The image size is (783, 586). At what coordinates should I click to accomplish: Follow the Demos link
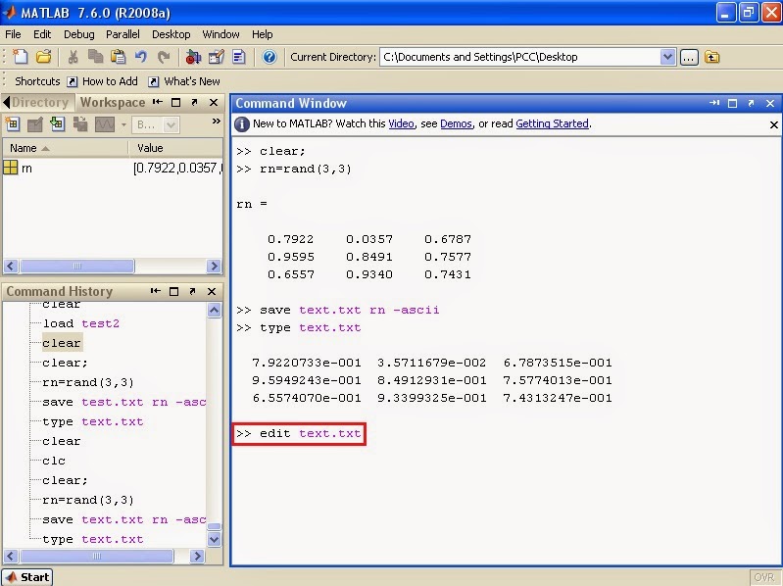coord(456,123)
